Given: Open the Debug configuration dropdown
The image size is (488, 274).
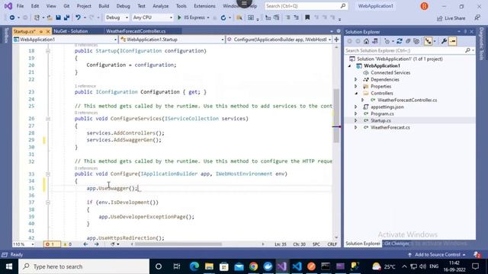Looking at the screenshot, I should (117, 18).
